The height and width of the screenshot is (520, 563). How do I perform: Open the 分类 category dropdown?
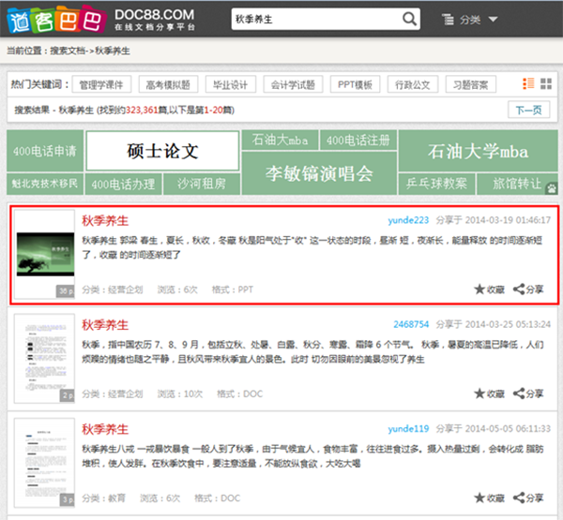[x=469, y=20]
